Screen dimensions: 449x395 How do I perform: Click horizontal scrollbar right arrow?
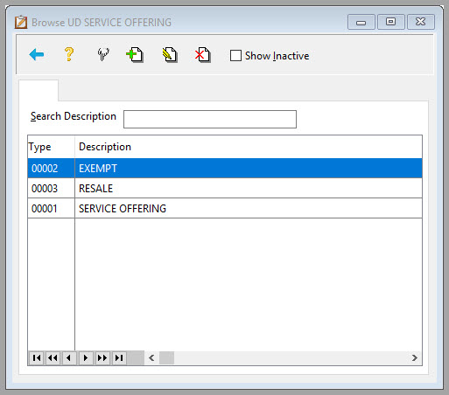(x=415, y=358)
